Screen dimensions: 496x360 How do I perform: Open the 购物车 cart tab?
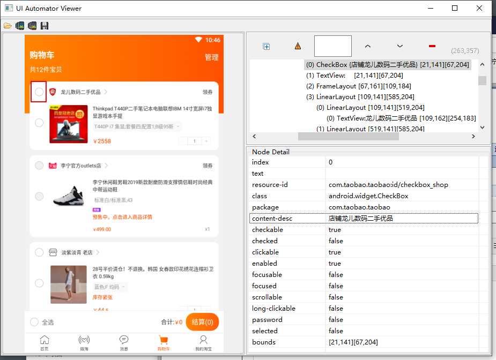164,343
